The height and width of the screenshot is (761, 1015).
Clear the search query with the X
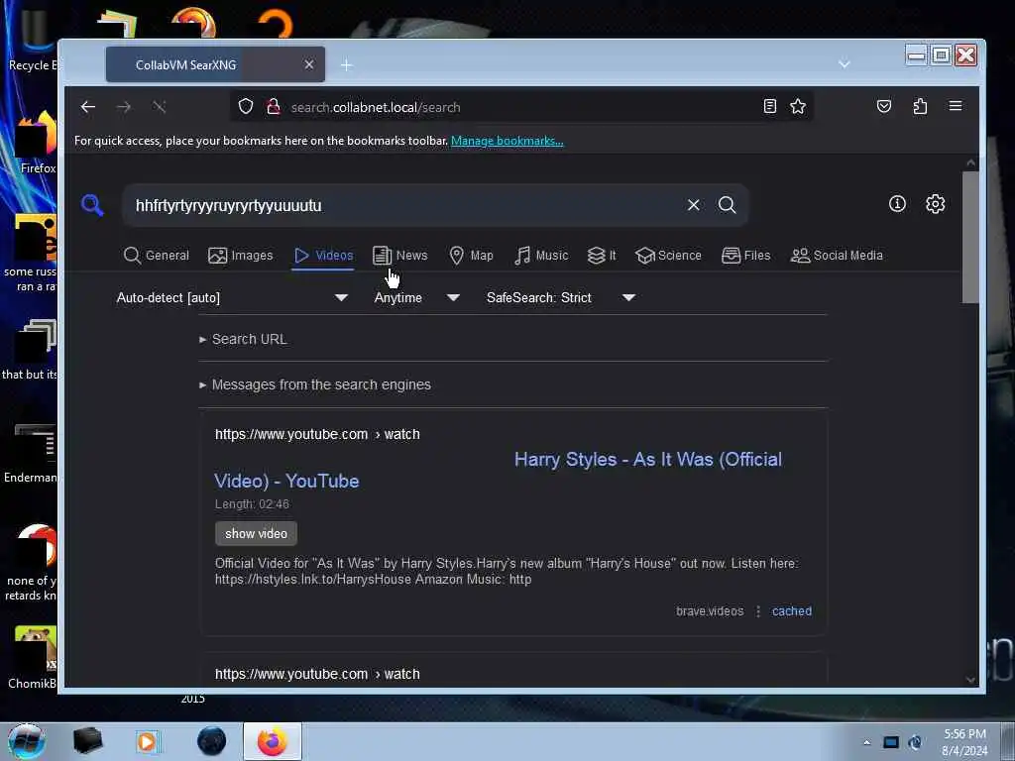click(x=693, y=205)
